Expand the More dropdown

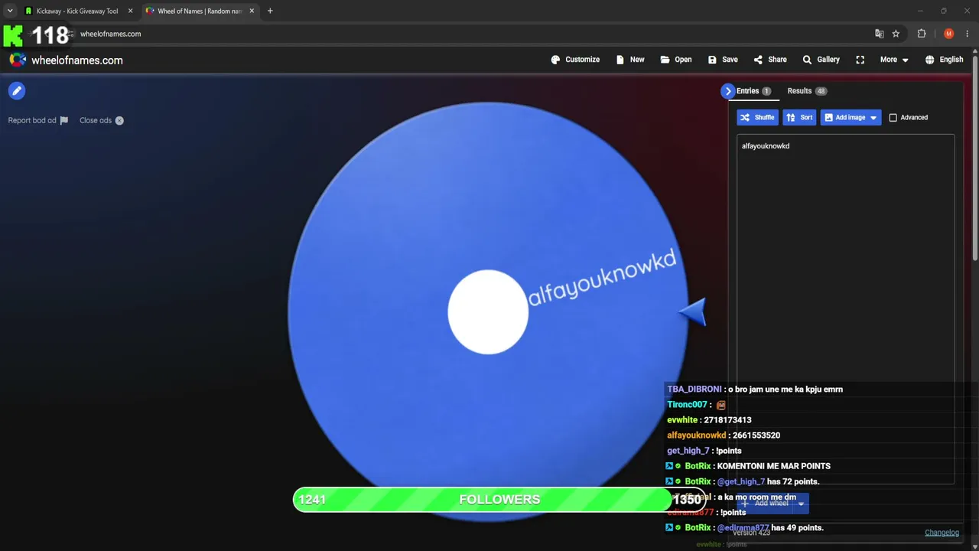[893, 60]
